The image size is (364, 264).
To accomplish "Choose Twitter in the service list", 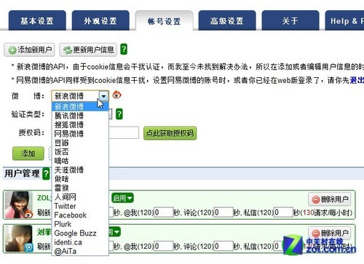I will 65,206.
